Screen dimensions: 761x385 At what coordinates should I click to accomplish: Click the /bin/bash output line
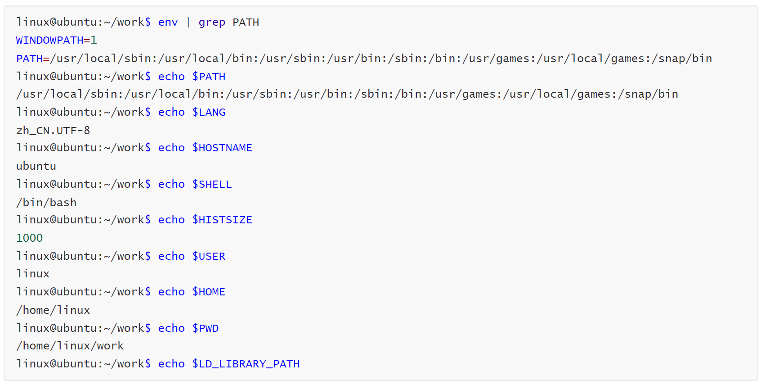(46, 202)
